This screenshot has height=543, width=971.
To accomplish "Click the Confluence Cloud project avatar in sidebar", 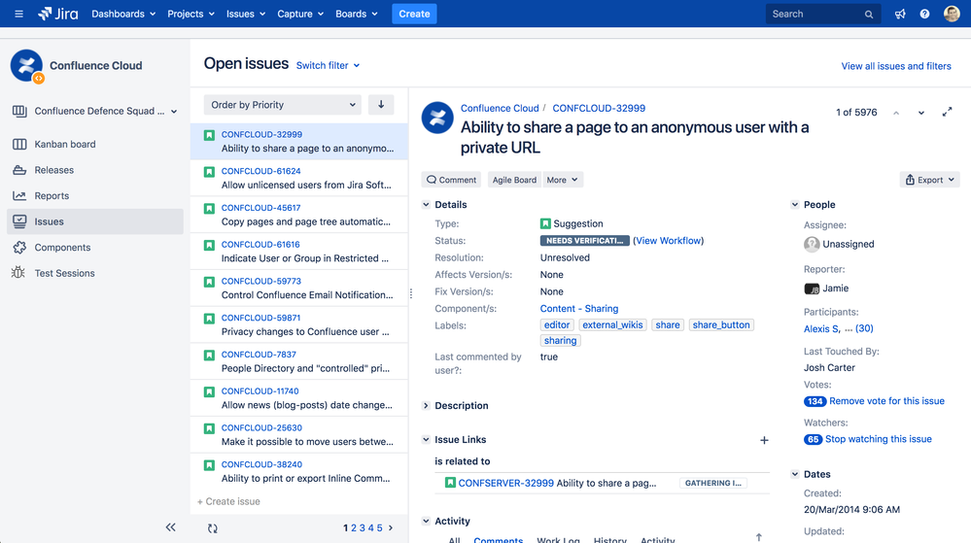I will pos(26,66).
